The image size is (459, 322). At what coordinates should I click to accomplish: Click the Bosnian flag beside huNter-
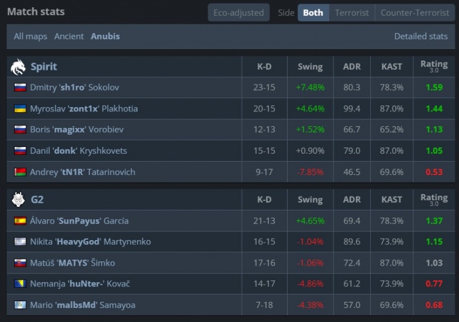[20, 284]
